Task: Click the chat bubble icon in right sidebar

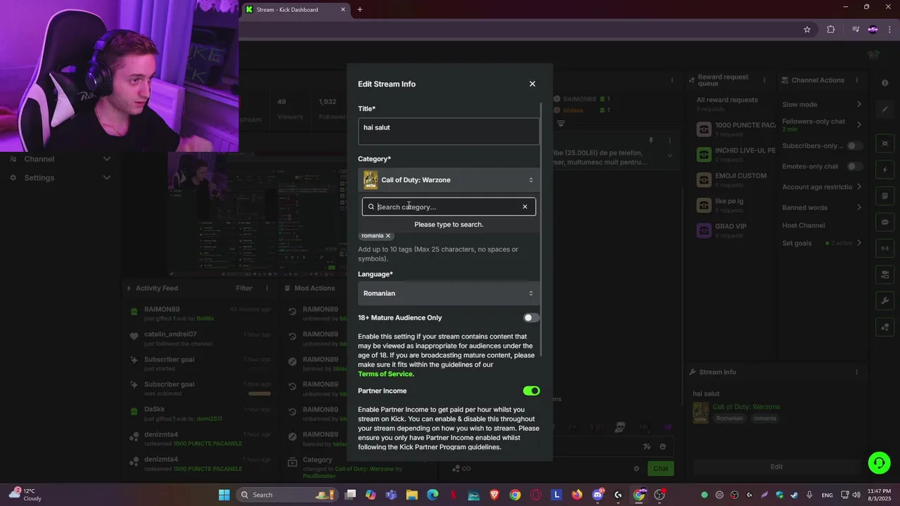Action: click(885, 222)
